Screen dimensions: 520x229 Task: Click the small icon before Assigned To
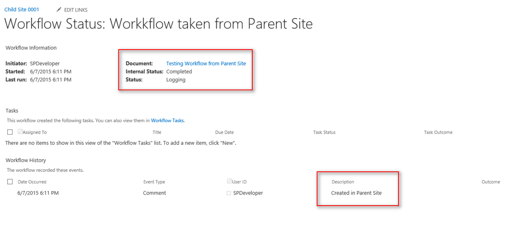(x=20, y=132)
